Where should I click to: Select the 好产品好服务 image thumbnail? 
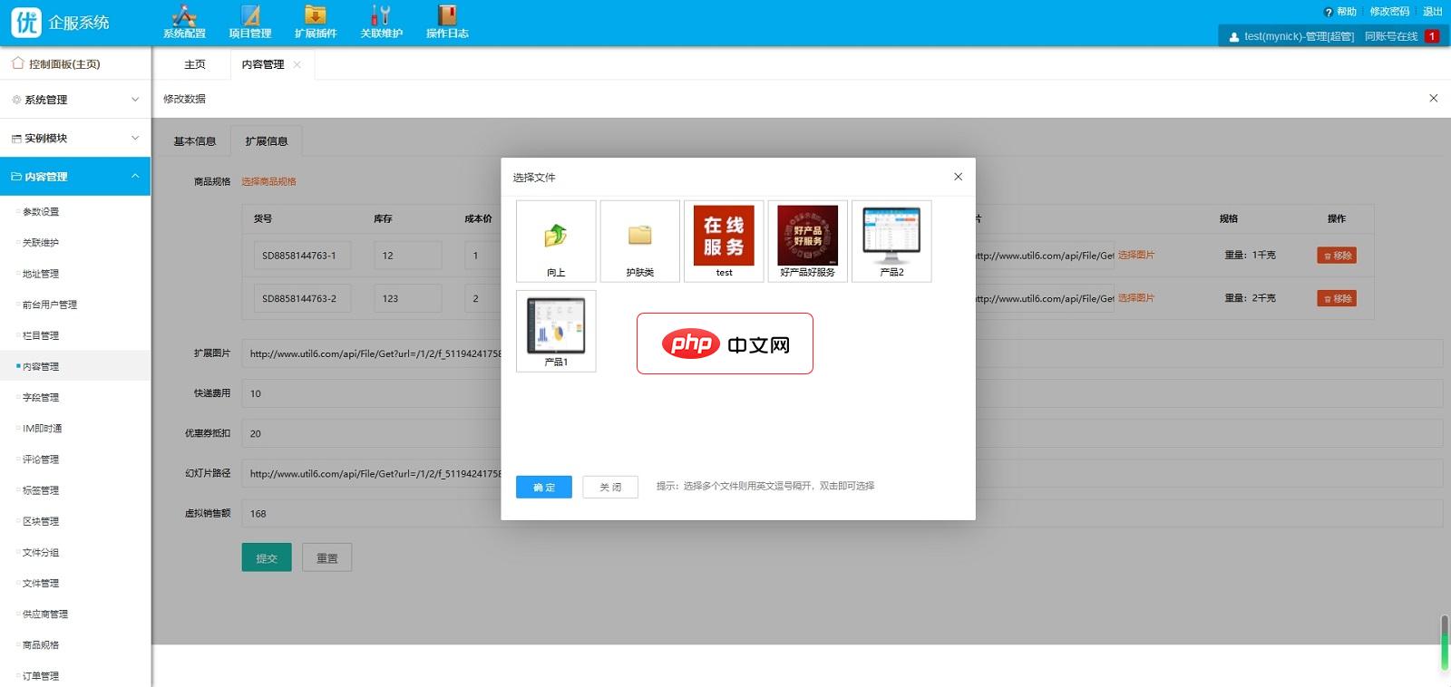point(808,241)
